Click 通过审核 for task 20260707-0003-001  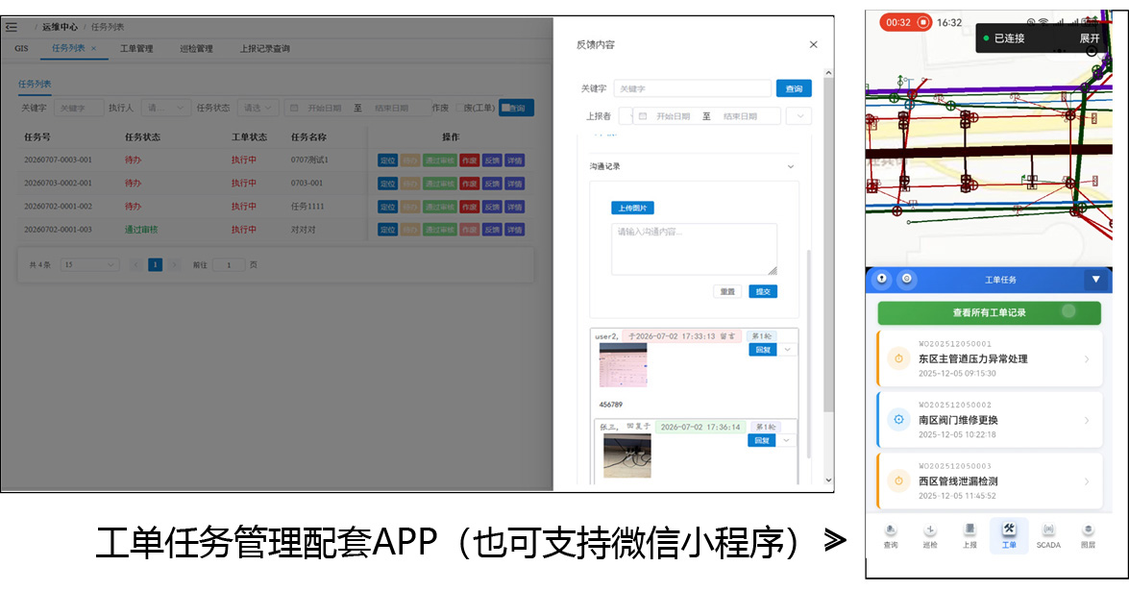pos(439,160)
